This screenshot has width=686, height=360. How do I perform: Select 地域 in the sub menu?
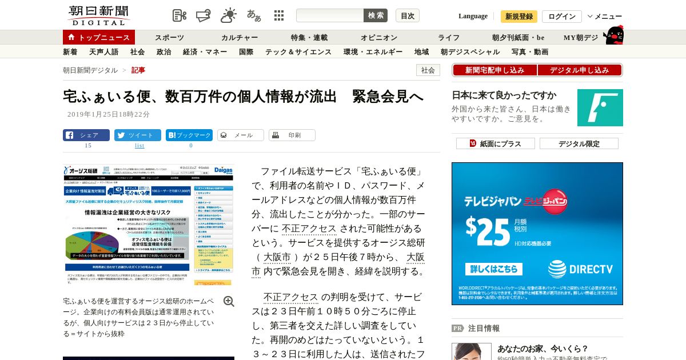click(x=422, y=52)
